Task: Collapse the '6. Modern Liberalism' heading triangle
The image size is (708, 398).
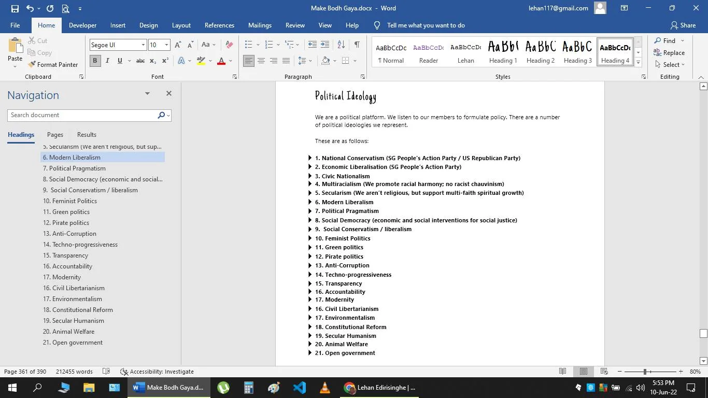Action: (x=310, y=202)
